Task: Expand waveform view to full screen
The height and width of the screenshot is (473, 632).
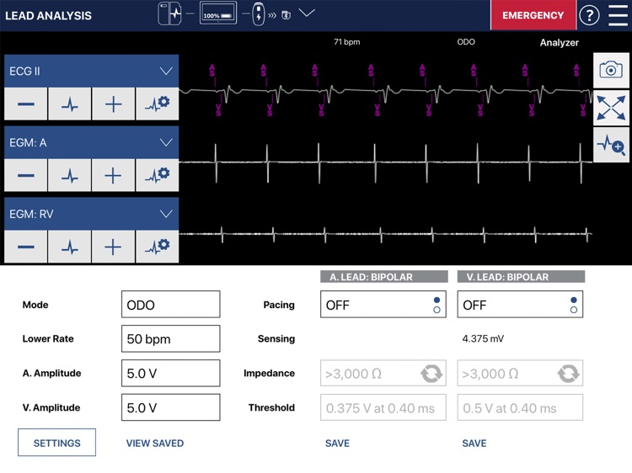Action: pos(611,108)
